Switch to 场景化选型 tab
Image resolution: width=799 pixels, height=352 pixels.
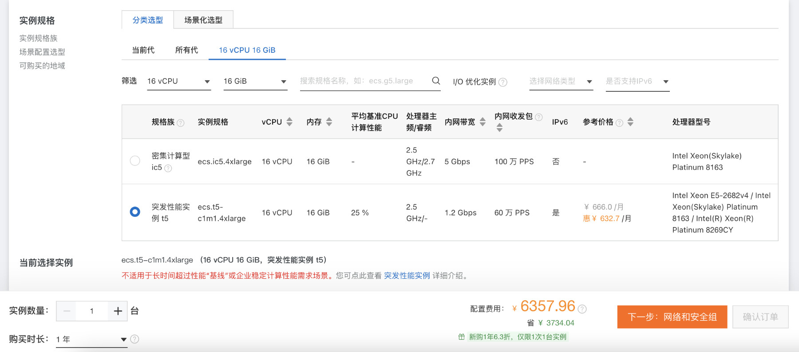(203, 20)
